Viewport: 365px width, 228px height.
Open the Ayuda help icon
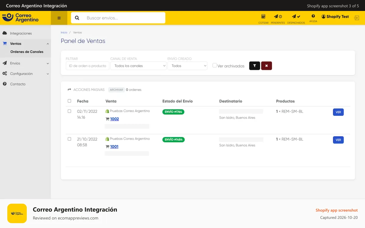click(313, 16)
